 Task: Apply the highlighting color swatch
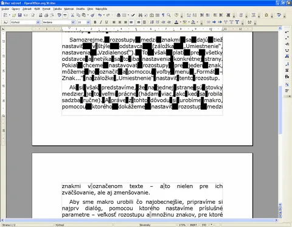[184, 22]
